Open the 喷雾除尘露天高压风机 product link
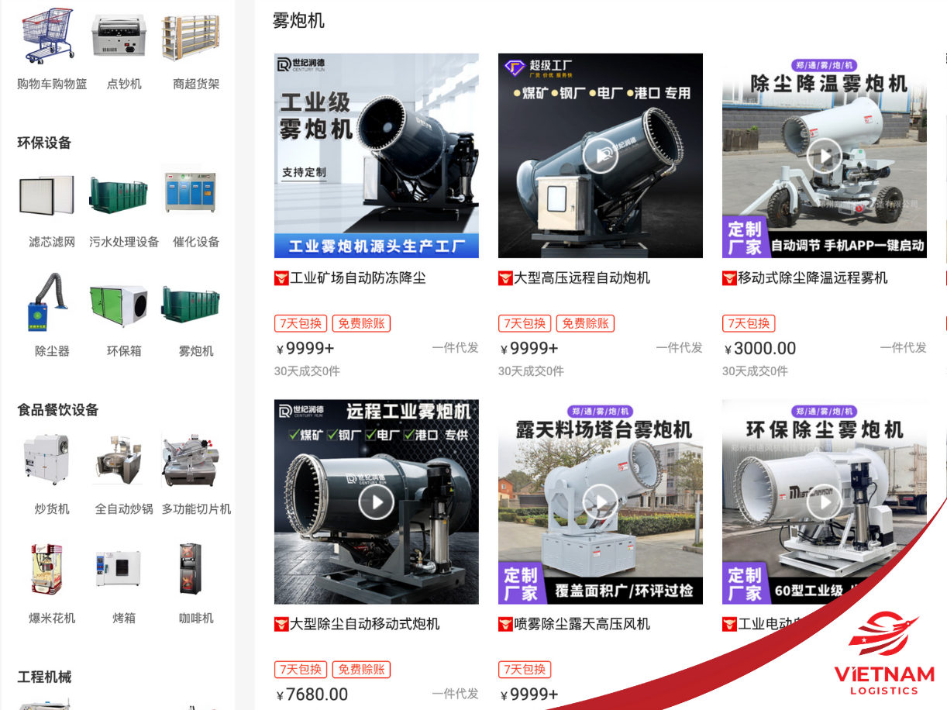 pos(581,624)
